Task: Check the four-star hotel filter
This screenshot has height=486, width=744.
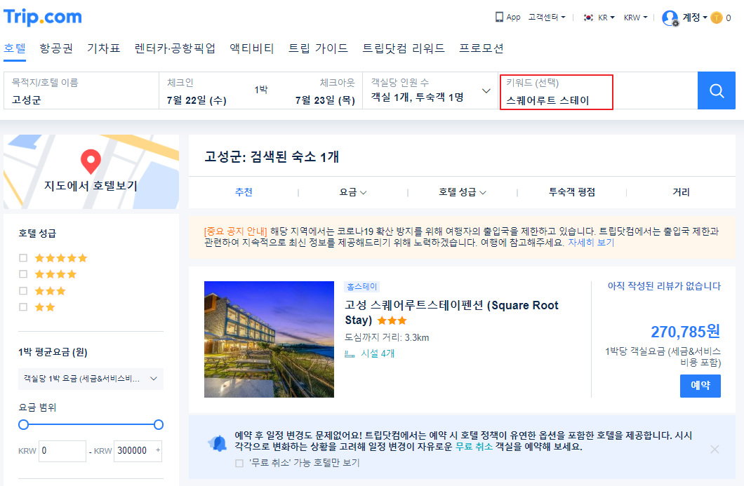Action: point(22,274)
